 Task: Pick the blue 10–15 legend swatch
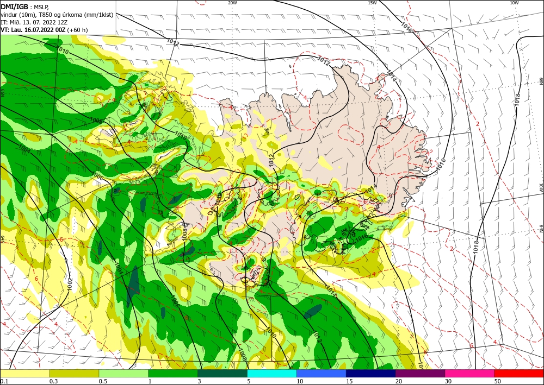[x=322, y=373]
